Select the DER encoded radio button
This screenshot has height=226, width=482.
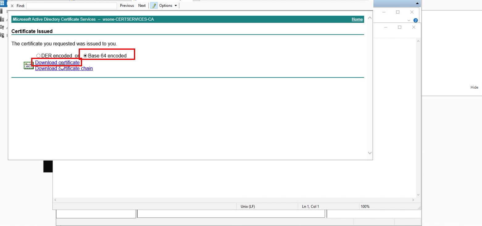point(39,56)
